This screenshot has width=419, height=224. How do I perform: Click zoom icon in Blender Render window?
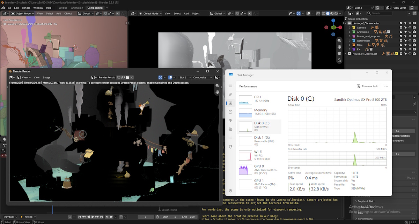point(217,86)
